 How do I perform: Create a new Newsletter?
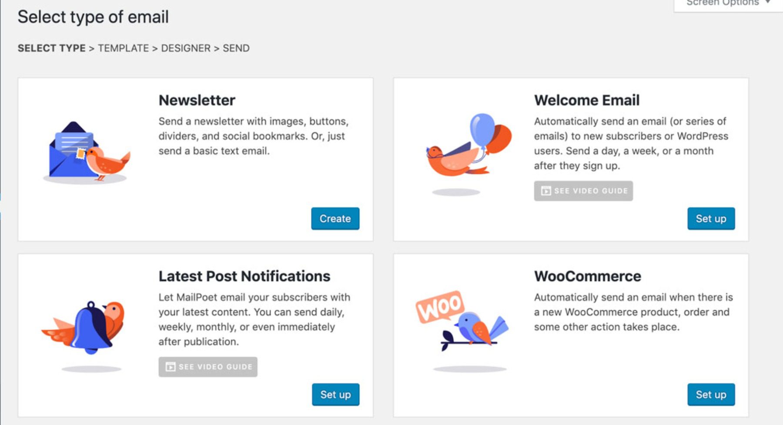point(335,219)
